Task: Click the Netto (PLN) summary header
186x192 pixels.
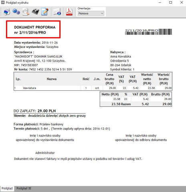Action: coord(110,94)
